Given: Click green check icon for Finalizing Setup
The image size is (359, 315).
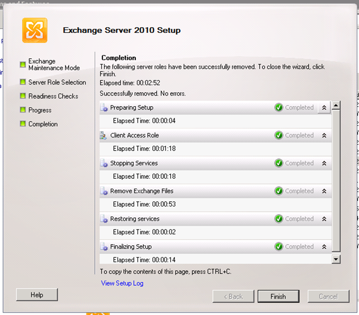Looking at the screenshot, I should [x=279, y=247].
